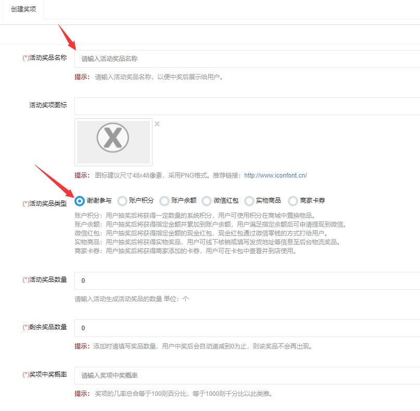Click the text '请输入活动生成活动奖品的数量 单位：个'

(132, 299)
